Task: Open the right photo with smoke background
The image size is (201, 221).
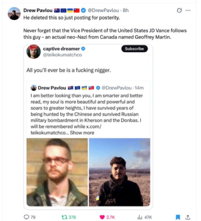Action: pyautogui.click(x=119, y=172)
